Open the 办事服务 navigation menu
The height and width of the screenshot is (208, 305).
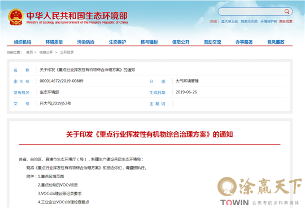(244, 42)
